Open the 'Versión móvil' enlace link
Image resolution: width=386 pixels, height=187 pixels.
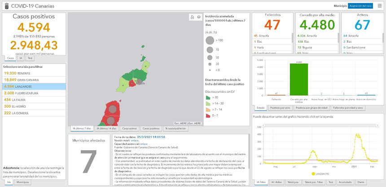(135, 140)
